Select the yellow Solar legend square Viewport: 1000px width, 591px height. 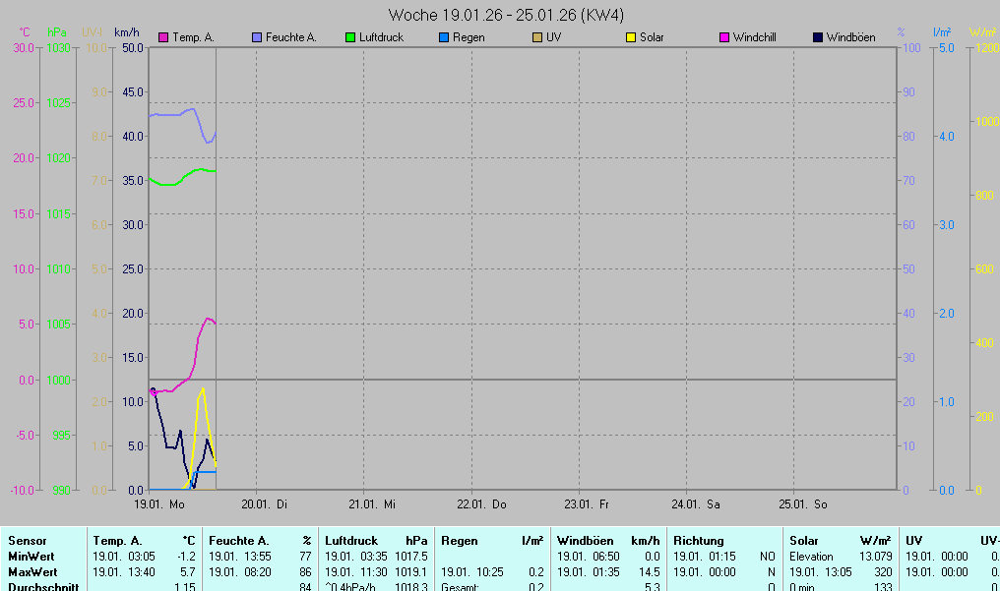pyautogui.click(x=631, y=37)
